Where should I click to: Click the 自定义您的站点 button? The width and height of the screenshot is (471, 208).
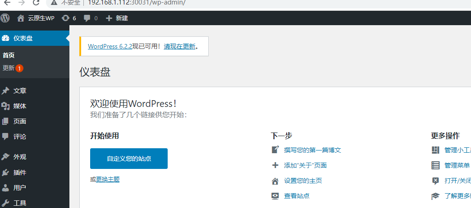pyautogui.click(x=129, y=159)
